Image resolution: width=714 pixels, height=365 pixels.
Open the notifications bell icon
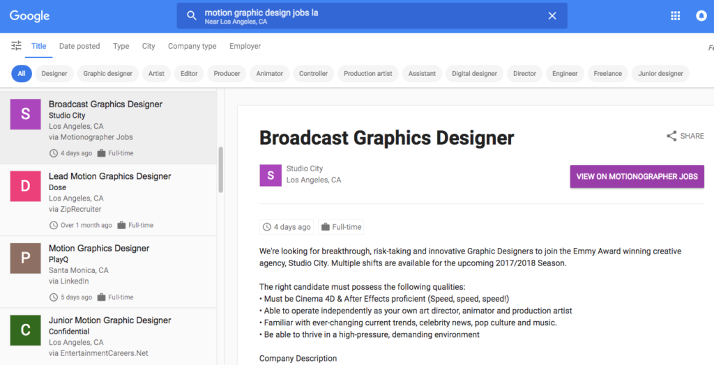coord(701,16)
